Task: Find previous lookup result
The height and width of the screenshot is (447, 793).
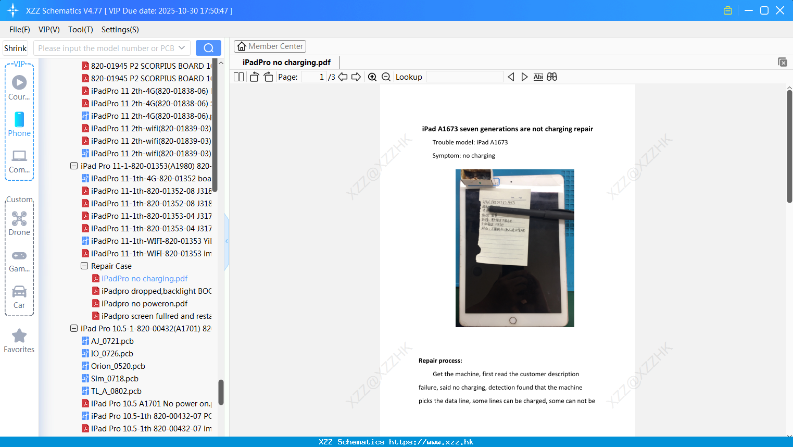Action: coord(511,77)
